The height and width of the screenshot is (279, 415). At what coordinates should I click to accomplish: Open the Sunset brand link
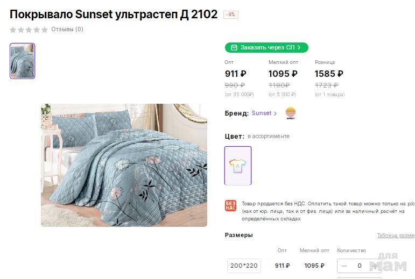[262, 113]
